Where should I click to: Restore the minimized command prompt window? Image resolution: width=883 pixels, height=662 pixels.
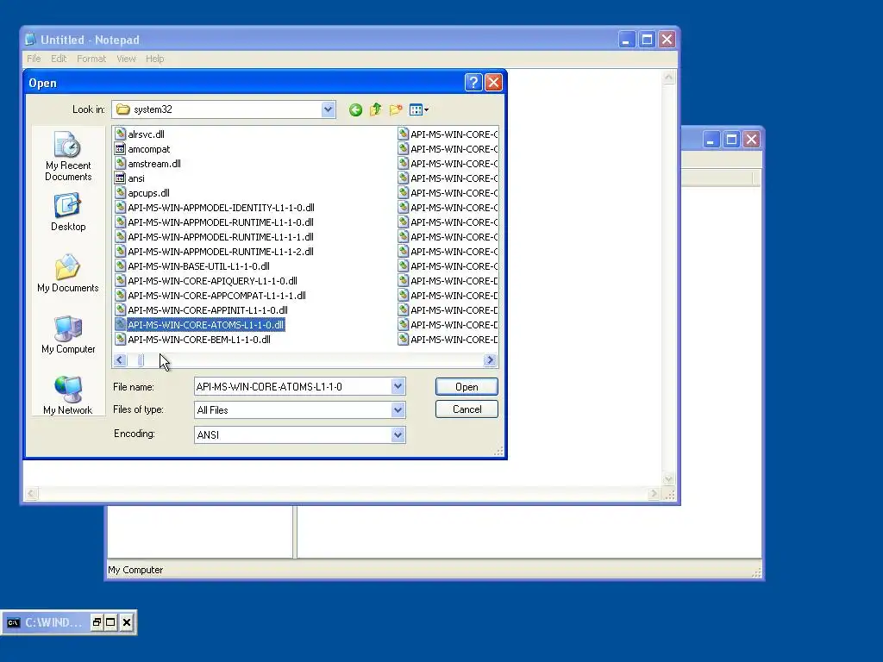(97, 622)
